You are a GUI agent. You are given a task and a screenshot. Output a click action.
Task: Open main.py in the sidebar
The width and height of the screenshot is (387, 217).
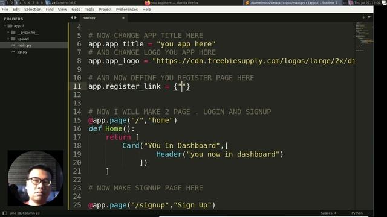24,45
